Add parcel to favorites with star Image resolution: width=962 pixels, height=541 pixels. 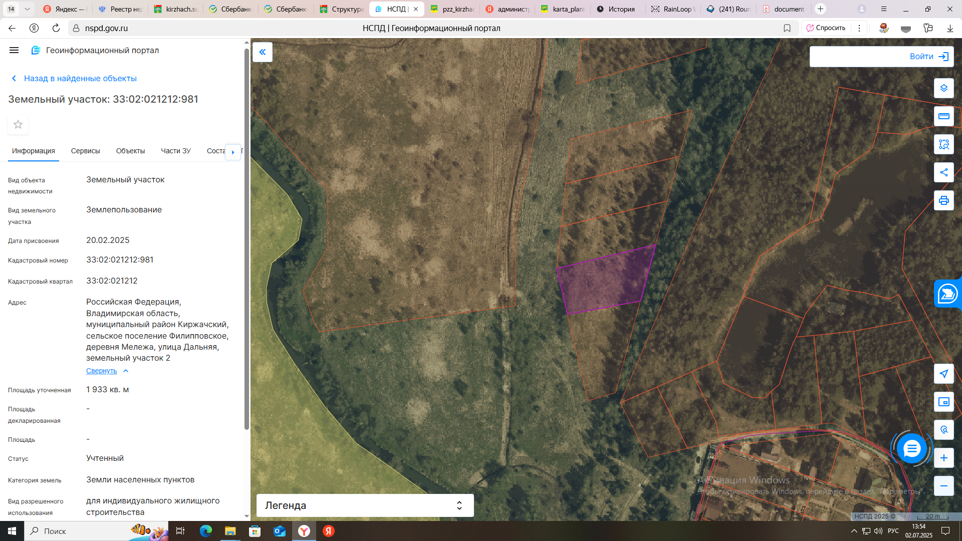[18, 124]
